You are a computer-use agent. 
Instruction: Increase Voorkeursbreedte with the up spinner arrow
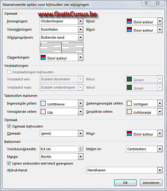(80, 148)
